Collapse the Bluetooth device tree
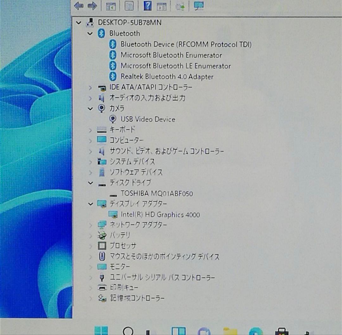This screenshot has height=335, width=342. pyautogui.click(x=91, y=34)
